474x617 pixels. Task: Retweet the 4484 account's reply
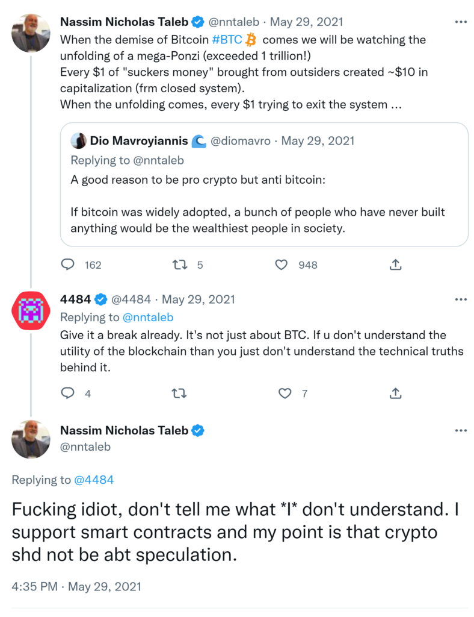179,393
